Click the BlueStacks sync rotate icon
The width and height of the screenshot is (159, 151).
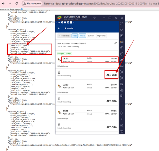(x=122, y=54)
